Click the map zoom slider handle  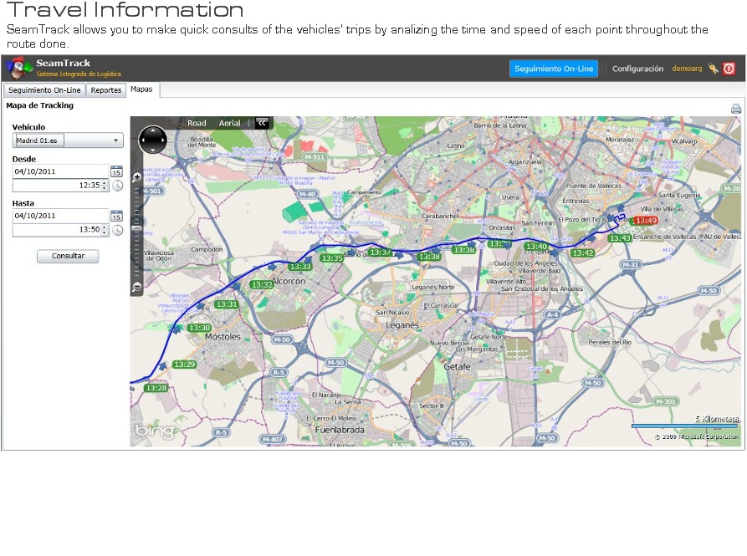point(137,226)
